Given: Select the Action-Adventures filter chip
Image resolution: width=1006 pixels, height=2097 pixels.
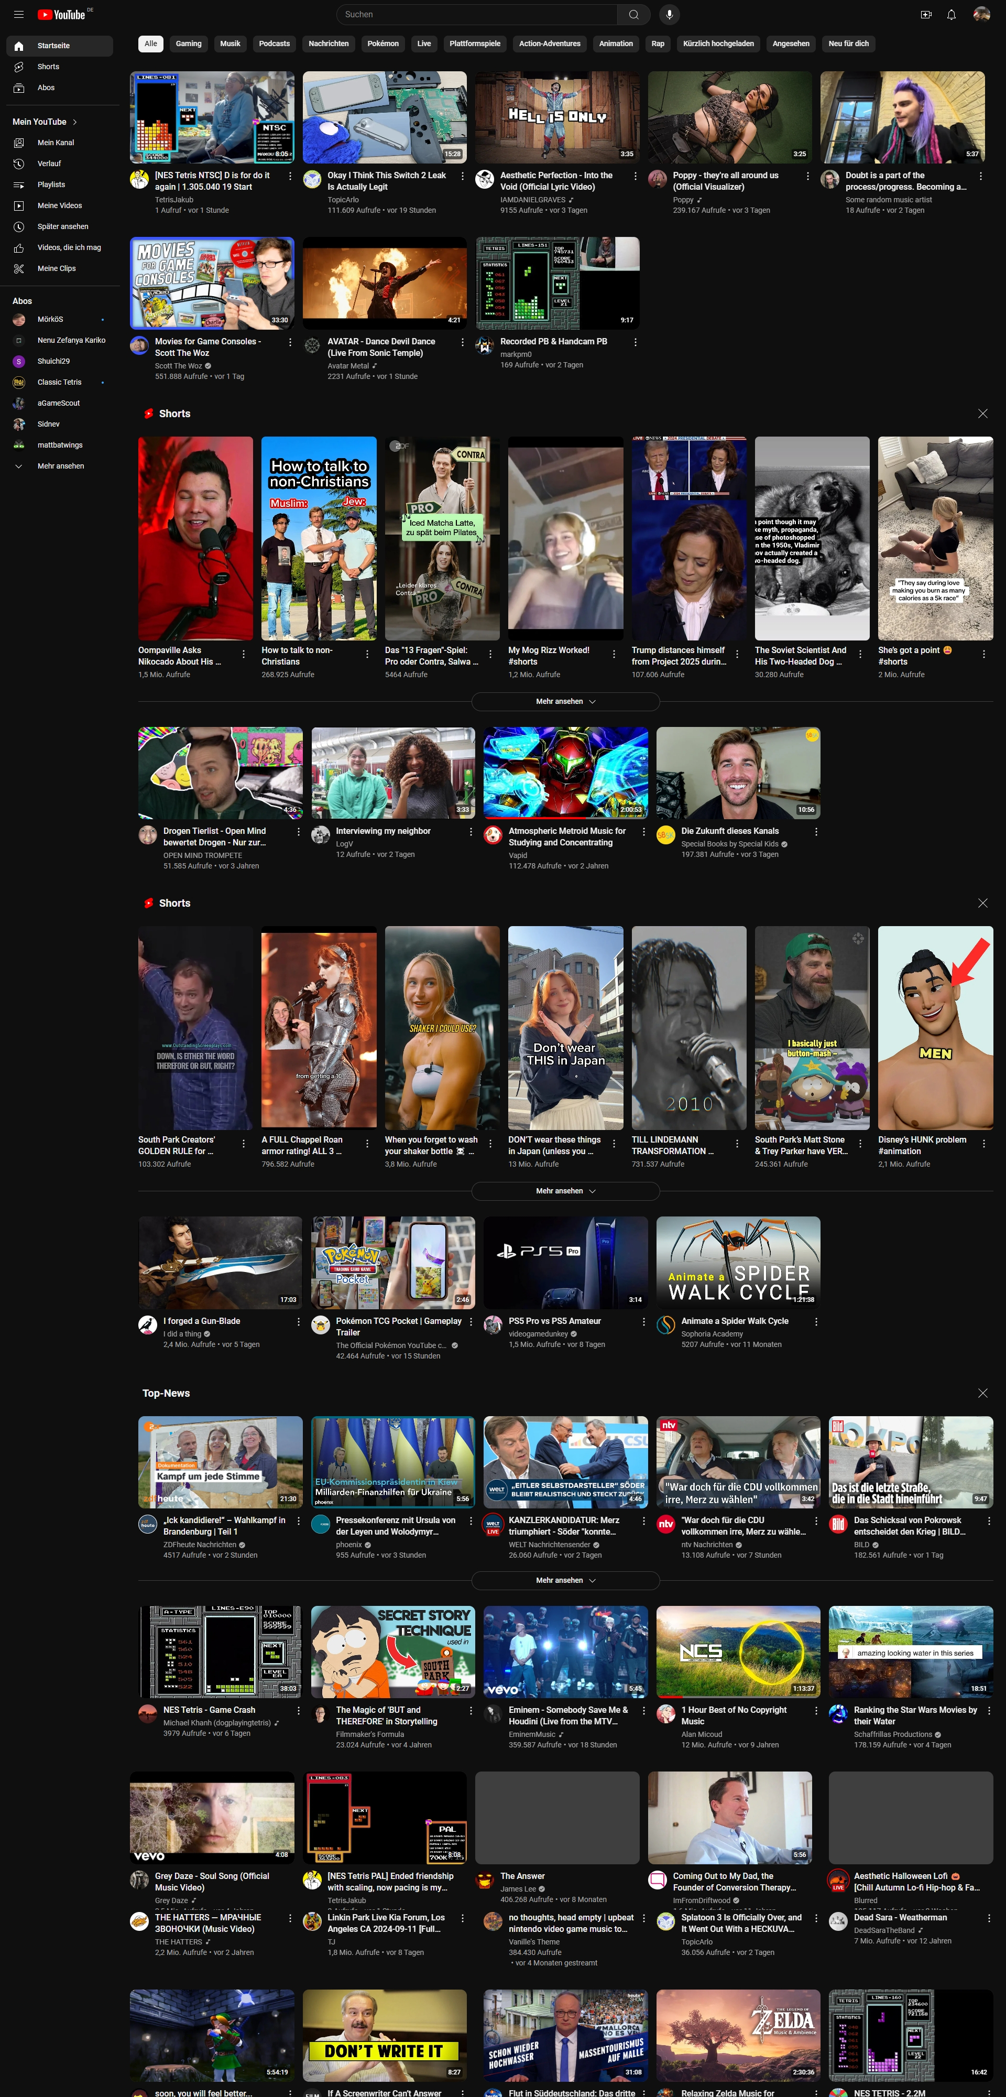Looking at the screenshot, I should pyautogui.click(x=550, y=44).
